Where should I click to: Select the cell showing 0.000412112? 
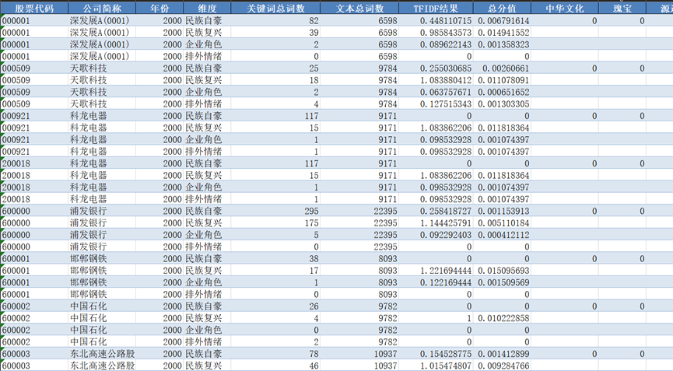coord(502,235)
